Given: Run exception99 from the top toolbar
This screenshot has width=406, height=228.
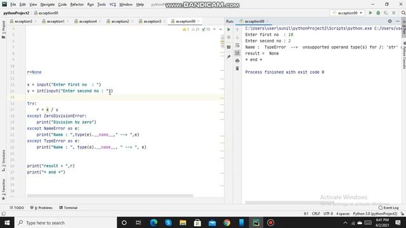Looking at the screenshot, I should (x=370, y=13).
